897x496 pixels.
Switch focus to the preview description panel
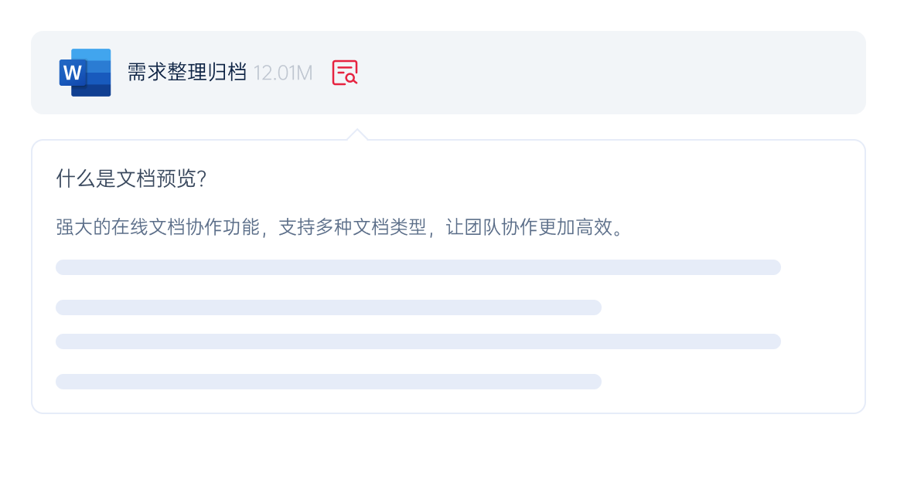(x=448, y=274)
